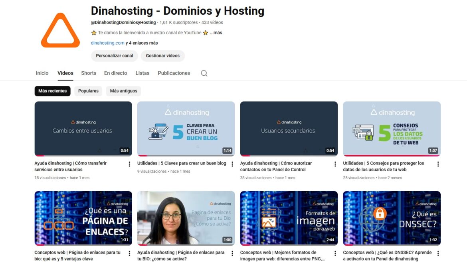Expand the channel description with '...más'
The image size is (467, 262).
point(216,33)
